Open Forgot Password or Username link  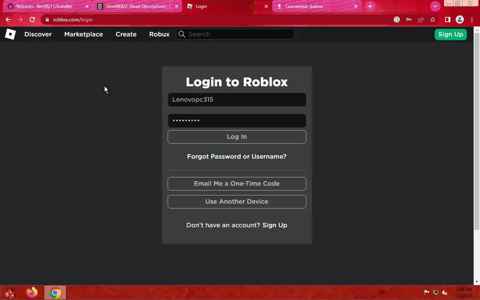coord(237,156)
